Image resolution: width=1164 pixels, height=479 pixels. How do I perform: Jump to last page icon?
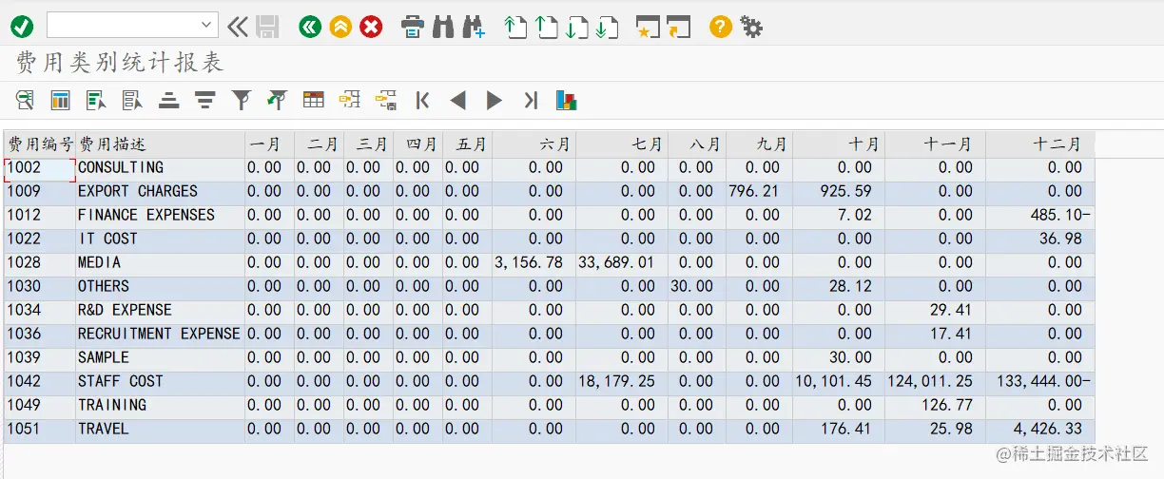pos(608,27)
